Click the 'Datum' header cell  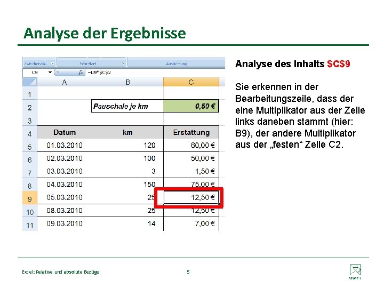coord(64,132)
